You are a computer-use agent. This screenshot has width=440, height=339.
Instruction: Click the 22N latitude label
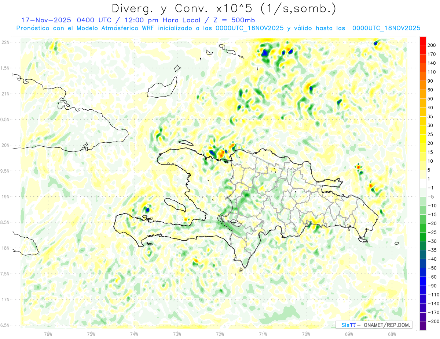pos(5,42)
